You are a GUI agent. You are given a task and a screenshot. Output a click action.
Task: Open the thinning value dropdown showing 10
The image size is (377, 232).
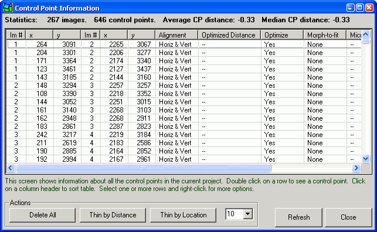(247, 214)
